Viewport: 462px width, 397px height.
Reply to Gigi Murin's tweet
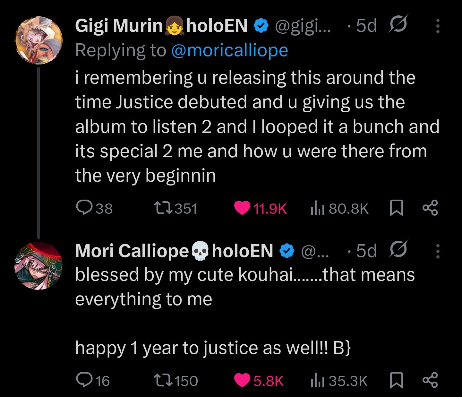[x=84, y=208]
